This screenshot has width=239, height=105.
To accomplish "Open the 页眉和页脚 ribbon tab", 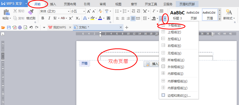I will pyautogui.click(x=187, y=4).
